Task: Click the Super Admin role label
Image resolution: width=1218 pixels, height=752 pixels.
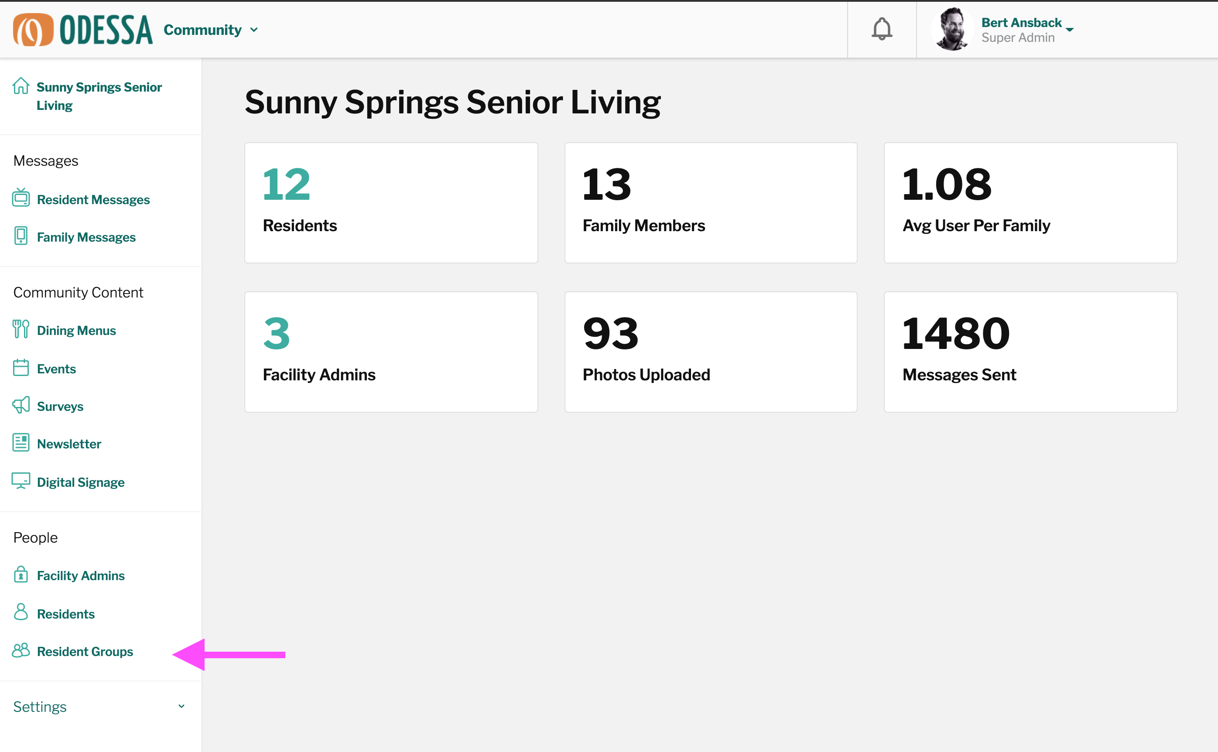Action: [x=1018, y=38]
